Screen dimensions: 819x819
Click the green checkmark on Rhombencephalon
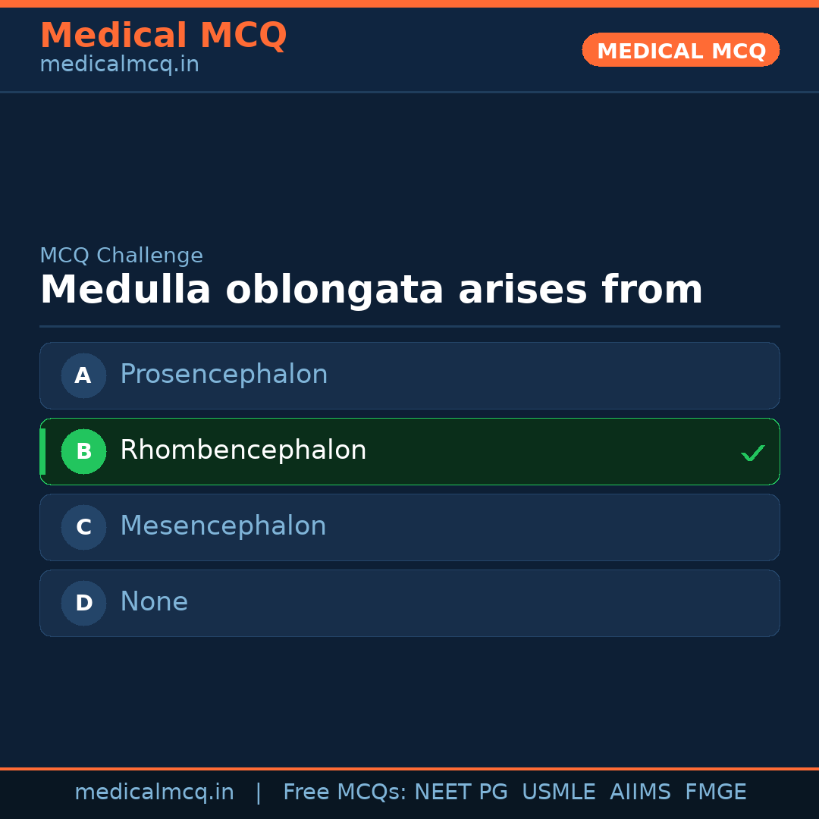tap(753, 452)
